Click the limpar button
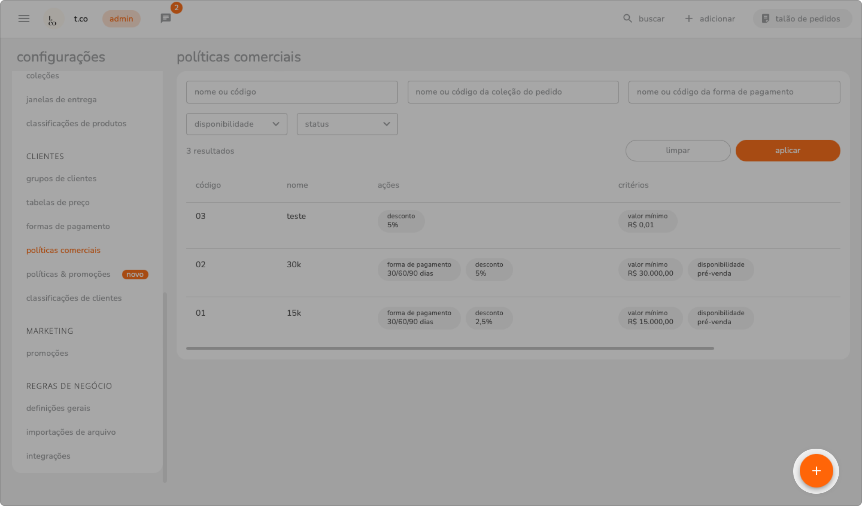Screen dimensions: 862x506 [678, 151]
